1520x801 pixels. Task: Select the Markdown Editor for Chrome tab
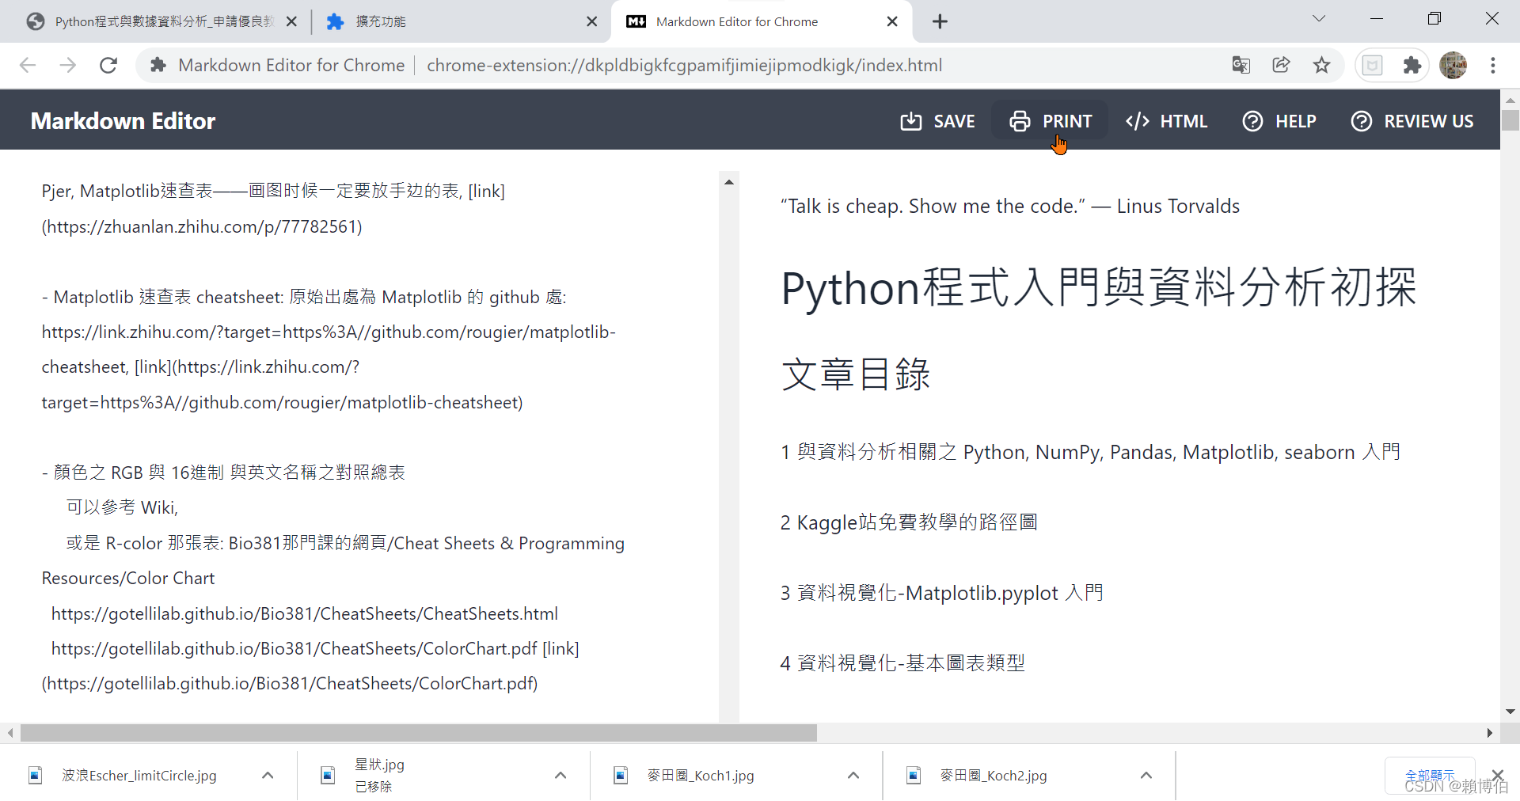pyautogui.click(x=760, y=21)
